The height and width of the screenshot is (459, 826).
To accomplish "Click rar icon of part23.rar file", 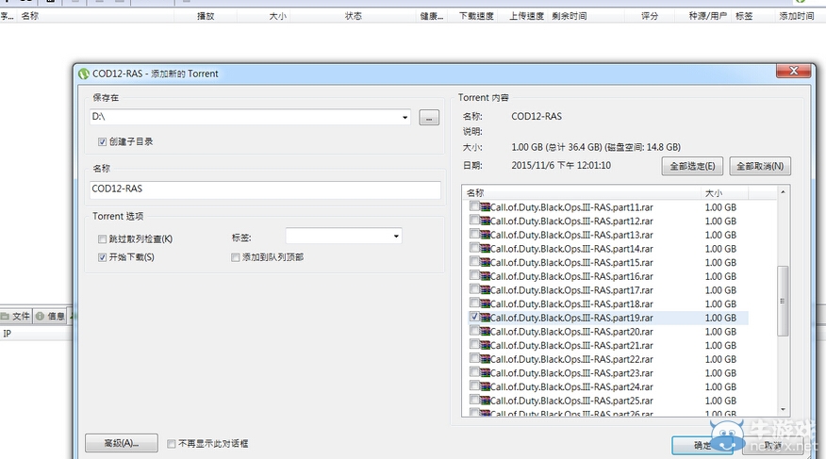I will pyautogui.click(x=485, y=372).
